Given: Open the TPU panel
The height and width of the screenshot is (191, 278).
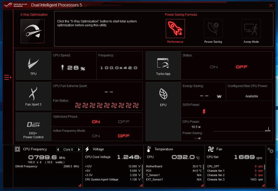Looking at the screenshot, I should pos(34,65).
